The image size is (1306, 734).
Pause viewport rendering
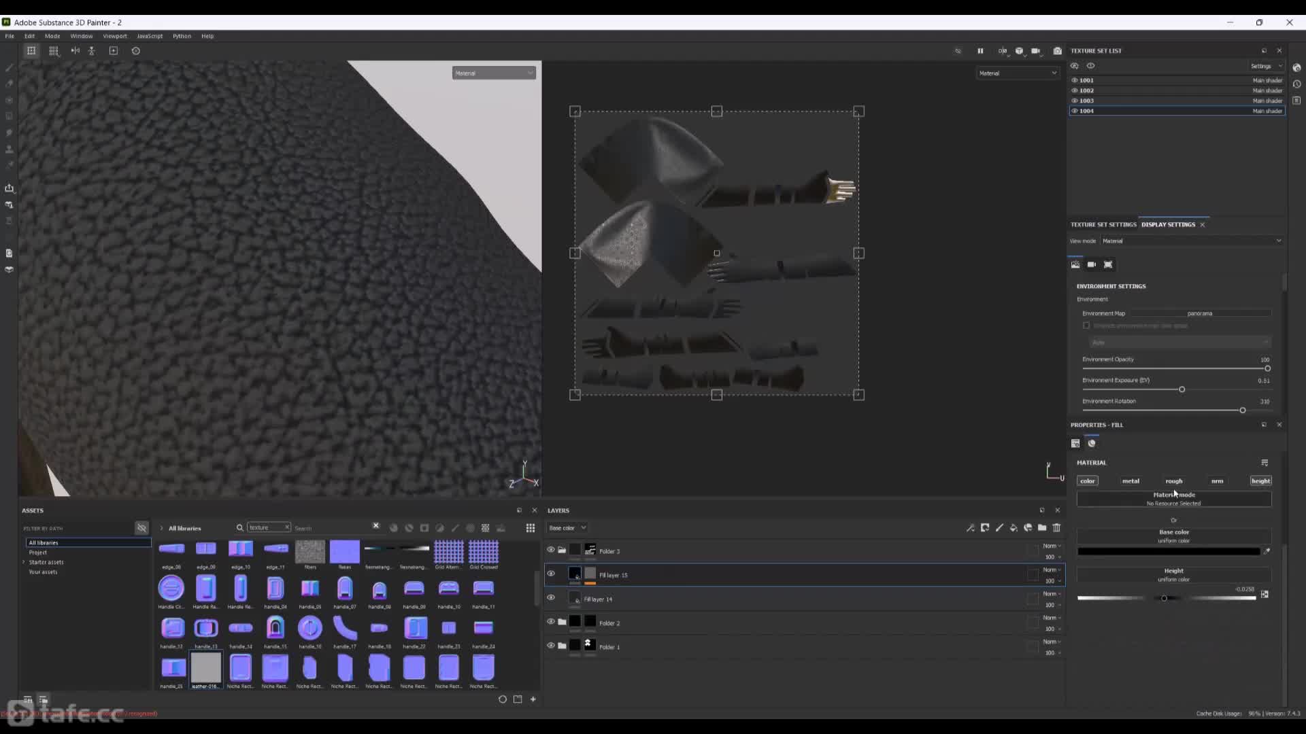(x=980, y=51)
